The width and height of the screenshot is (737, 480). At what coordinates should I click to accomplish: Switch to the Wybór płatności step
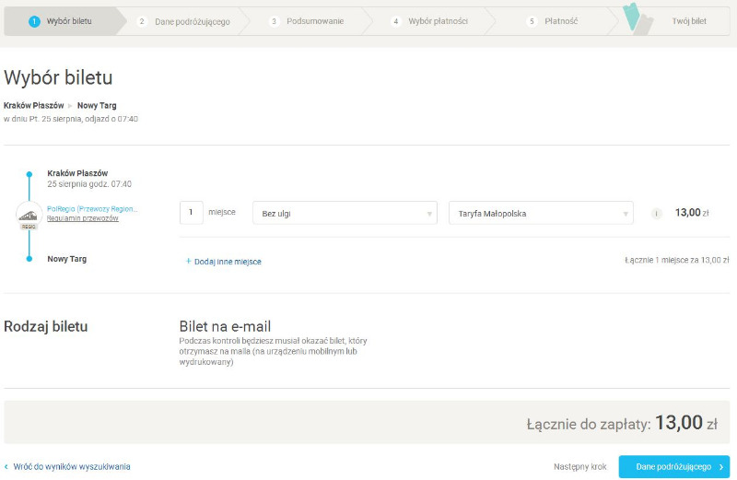(x=433, y=21)
